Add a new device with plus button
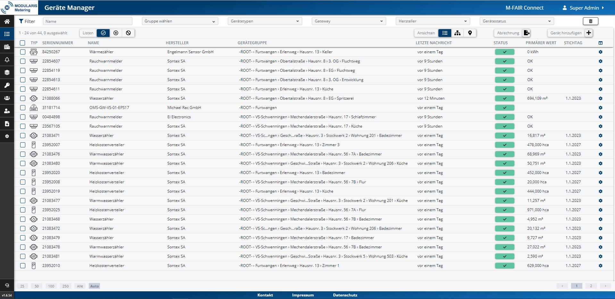Viewport: 615px width, 299px height. coord(589,33)
